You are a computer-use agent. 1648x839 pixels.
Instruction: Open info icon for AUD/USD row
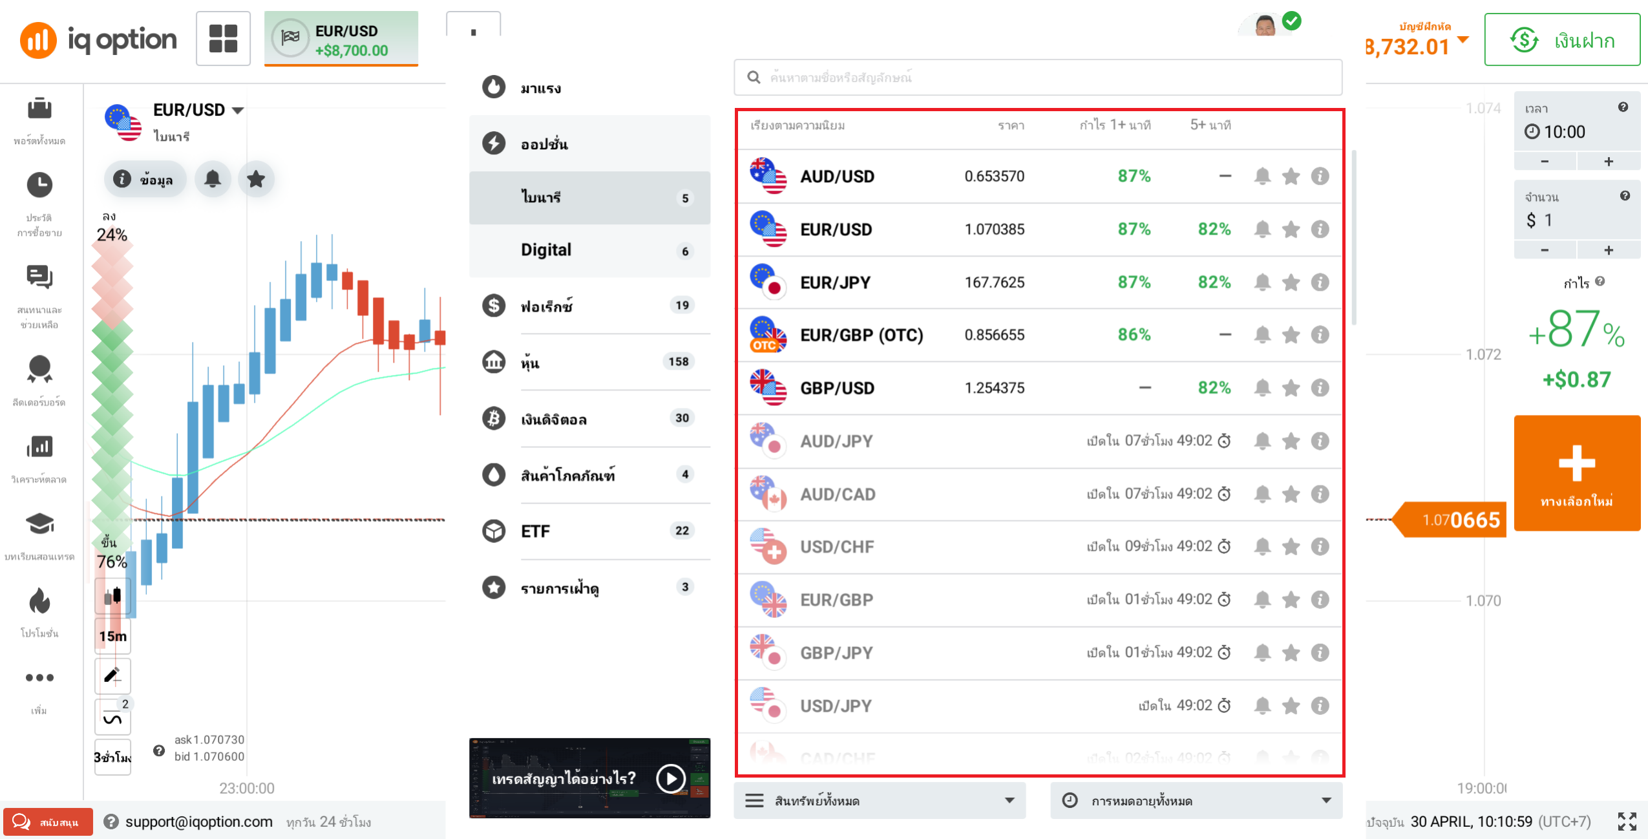point(1320,176)
